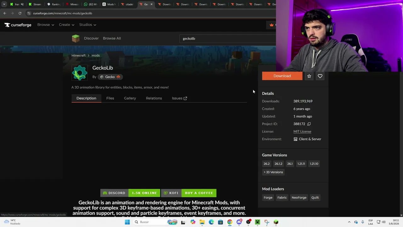The width and height of the screenshot is (403, 227).
Task: Open the volume control in system tray
Action: tap(383, 222)
